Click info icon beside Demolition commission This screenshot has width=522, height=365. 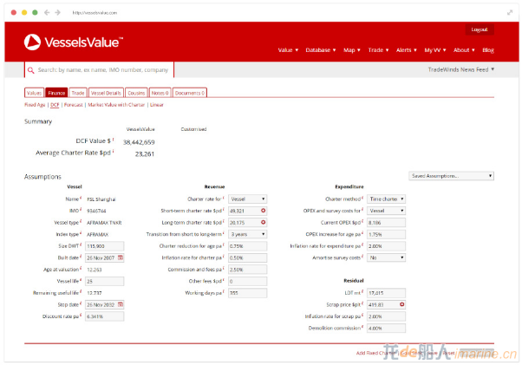[362, 327]
